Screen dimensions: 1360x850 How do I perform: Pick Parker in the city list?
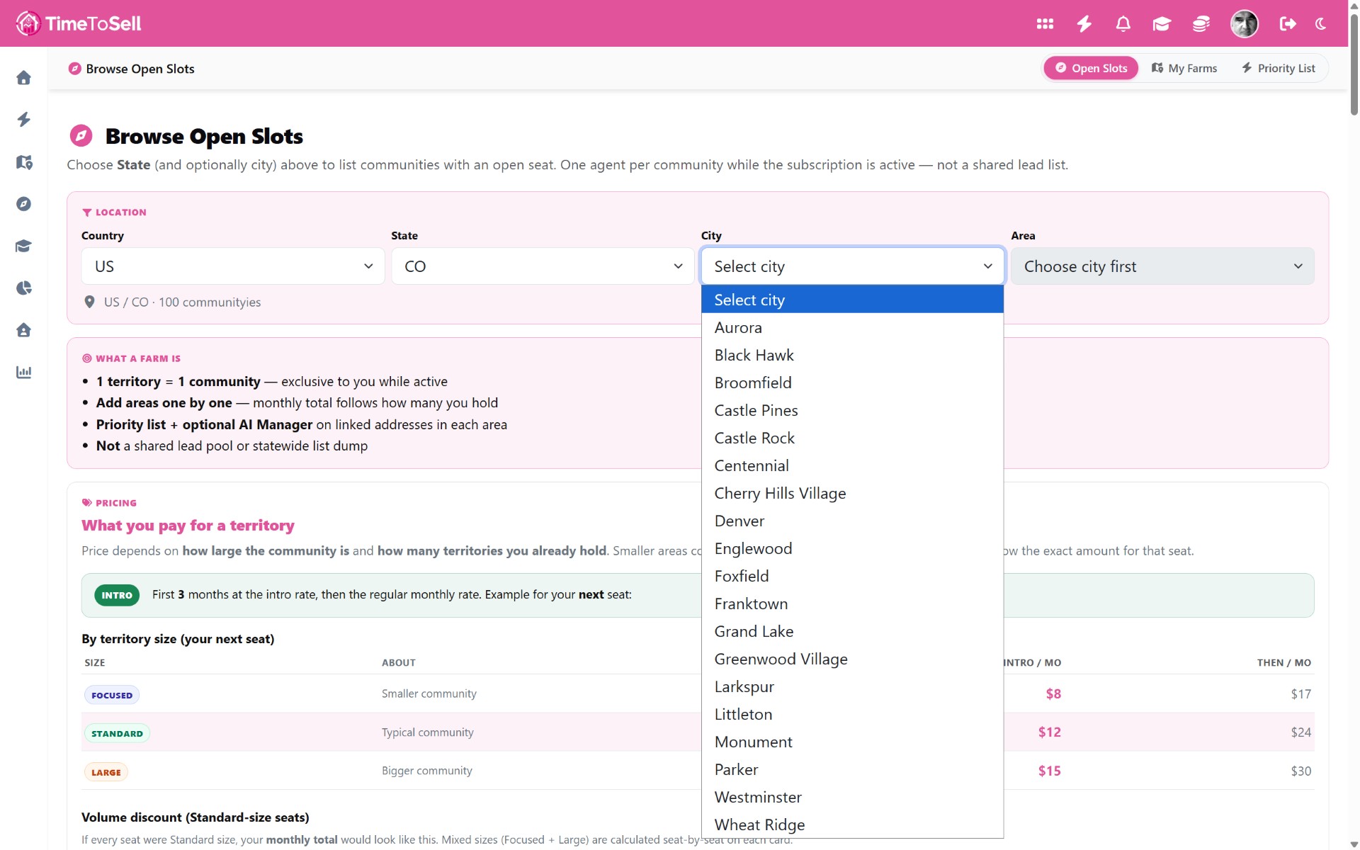tap(852, 769)
